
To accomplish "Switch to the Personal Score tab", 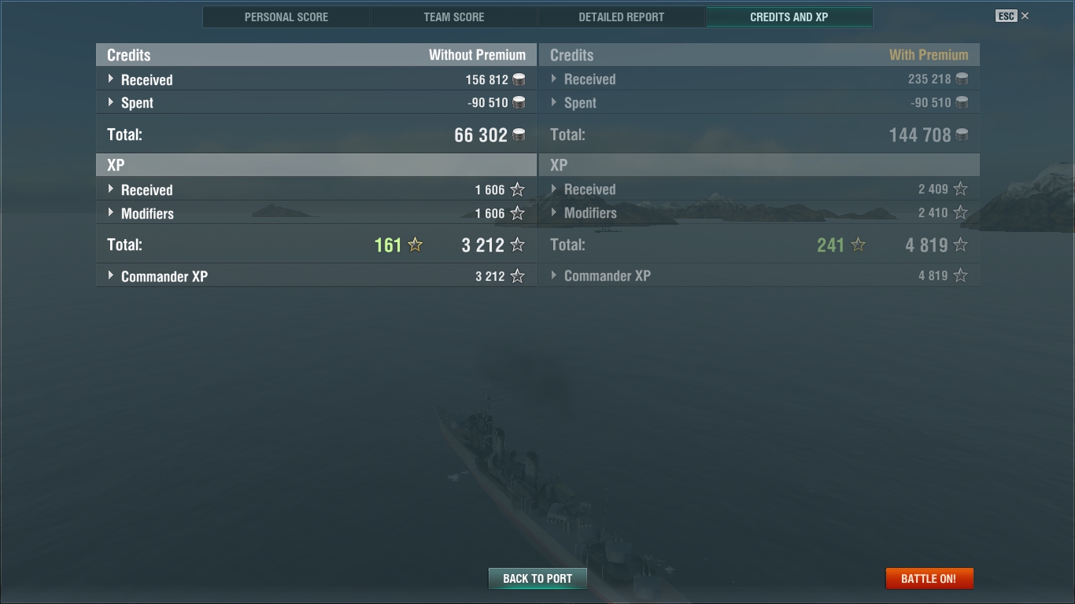I will click(286, 17).
